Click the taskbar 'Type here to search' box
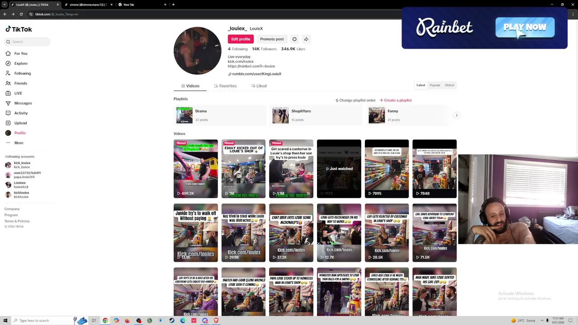 [x=43, y=320]
